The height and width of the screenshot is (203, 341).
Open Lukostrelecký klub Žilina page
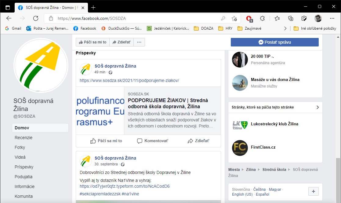[x=274, y=124]
